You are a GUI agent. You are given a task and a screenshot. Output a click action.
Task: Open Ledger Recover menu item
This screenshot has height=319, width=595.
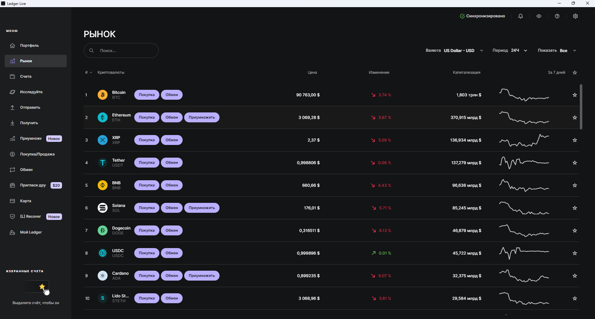pos(36,216)
